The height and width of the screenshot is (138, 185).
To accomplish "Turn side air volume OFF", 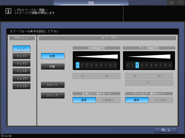I will tap(149, 83).
